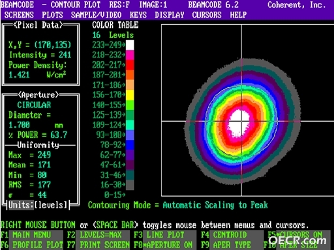
Task: Click the dark green 125-139 swatch
Action: (130, 115)
